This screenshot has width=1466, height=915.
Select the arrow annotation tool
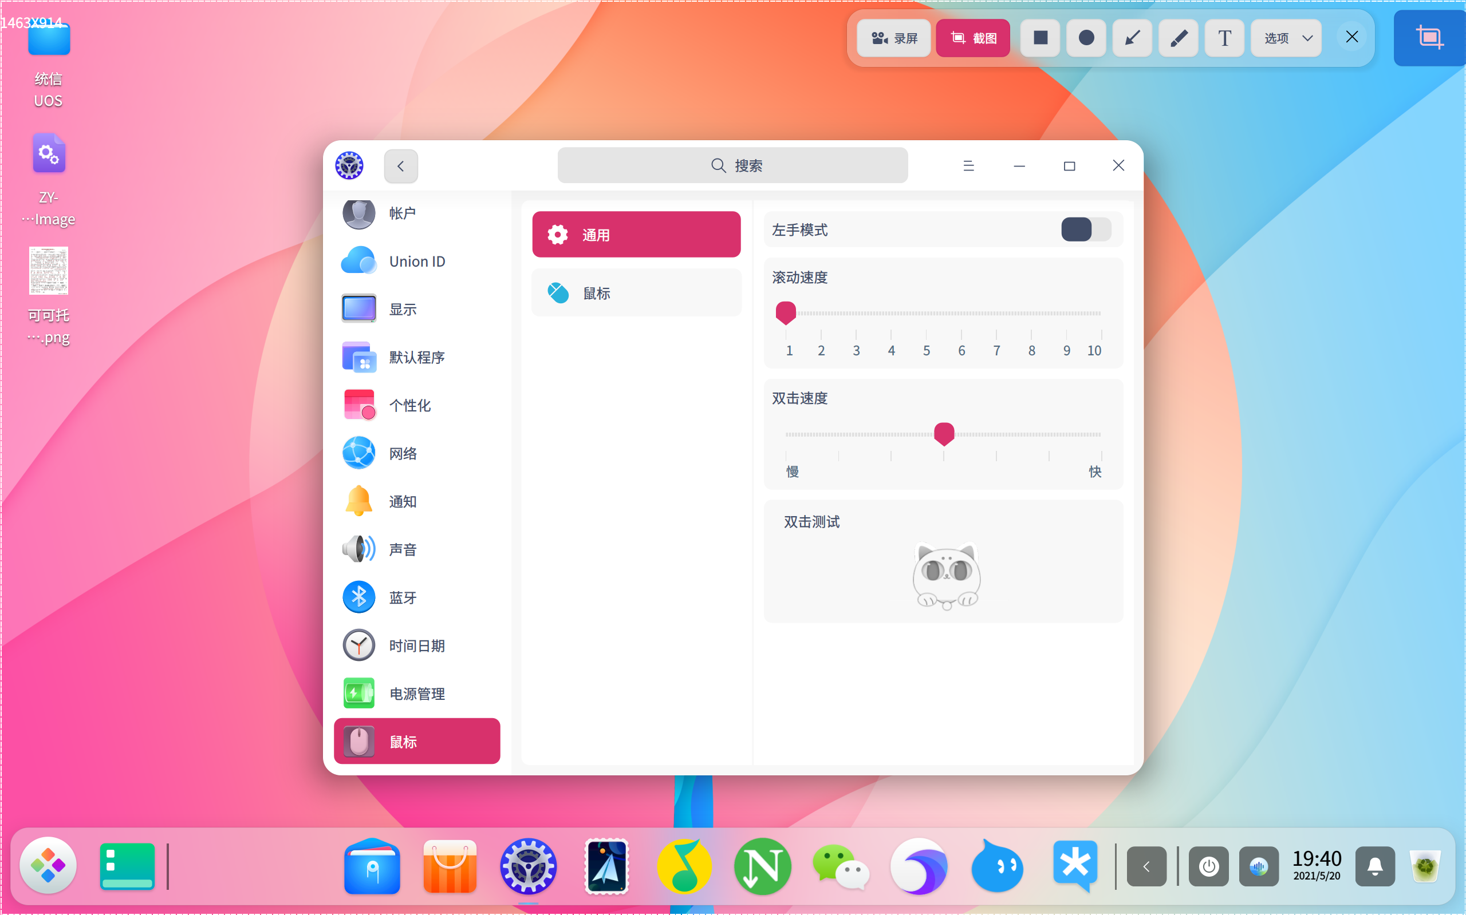point(1132,38)
